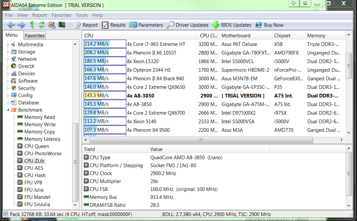
Task: Sort by the Memory column header
Action: [x=324, y=36]
